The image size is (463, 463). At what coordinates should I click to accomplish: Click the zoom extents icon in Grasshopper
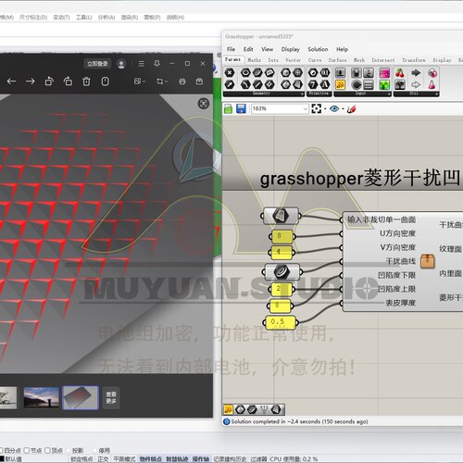[317, 108]
